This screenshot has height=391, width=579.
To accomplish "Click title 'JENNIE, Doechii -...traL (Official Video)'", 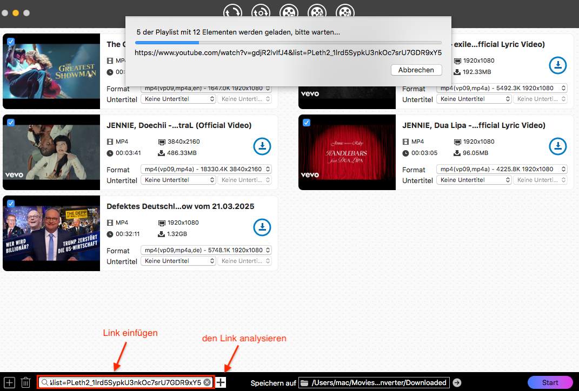I will click(179, 125).
